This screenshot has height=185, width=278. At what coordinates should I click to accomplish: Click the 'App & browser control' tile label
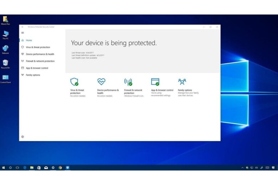162,90
